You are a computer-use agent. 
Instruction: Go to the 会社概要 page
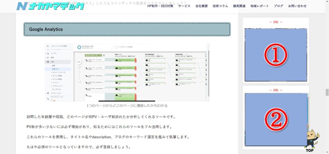(201, 6)
